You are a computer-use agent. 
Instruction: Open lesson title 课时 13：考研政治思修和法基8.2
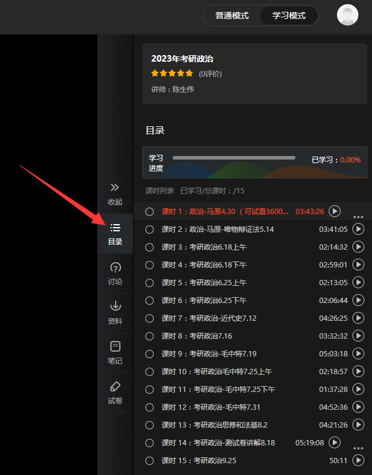[x=215, y=425]
